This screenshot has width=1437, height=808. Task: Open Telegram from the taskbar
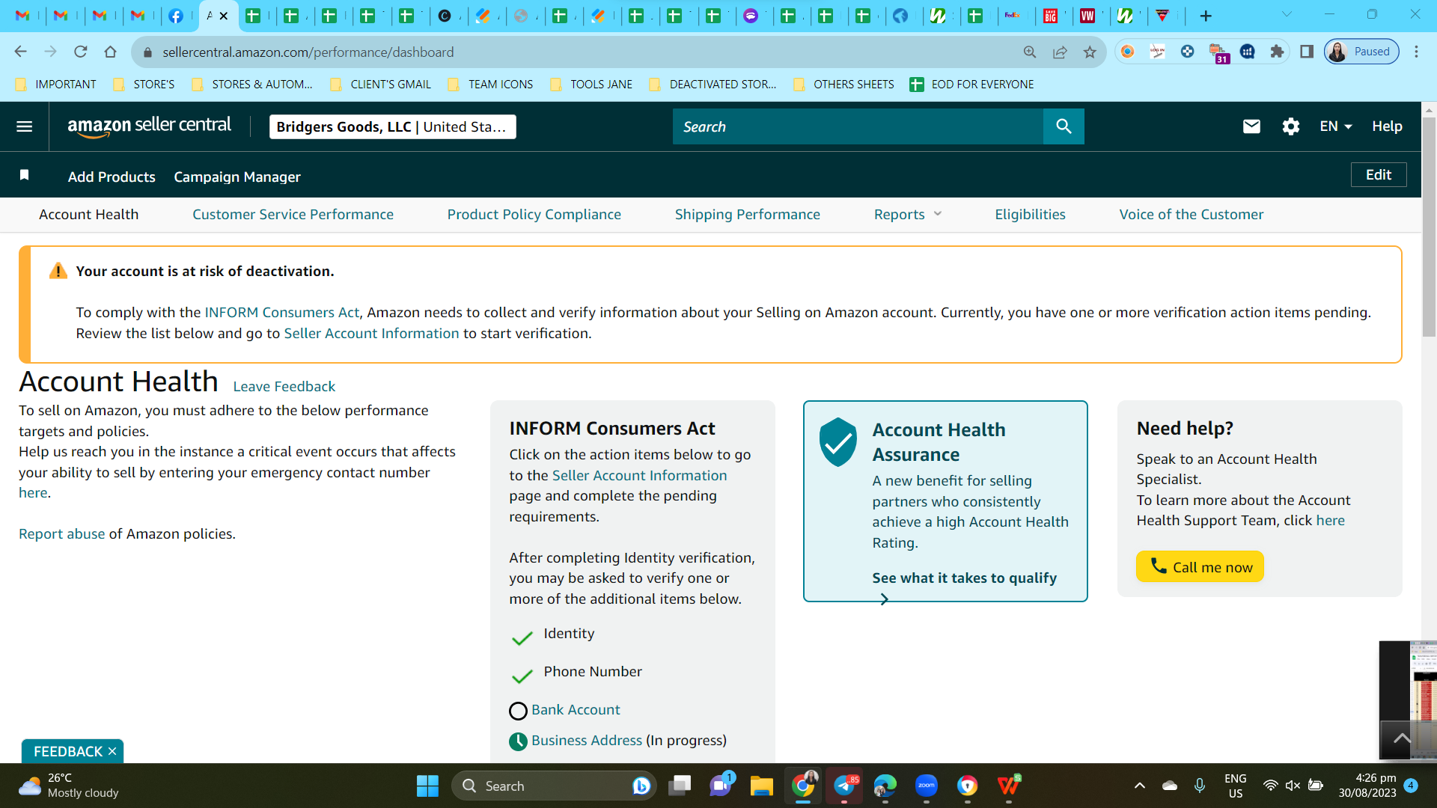tap(844, 786)
